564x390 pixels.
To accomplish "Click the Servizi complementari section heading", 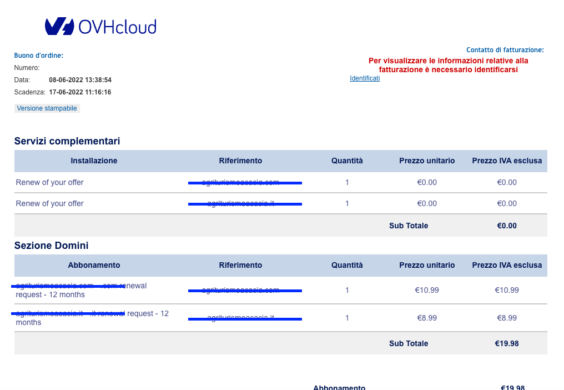I will [67, 141].
